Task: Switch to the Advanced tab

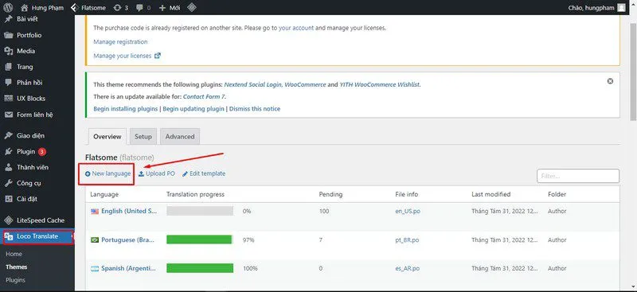Action: coord(180,137)
